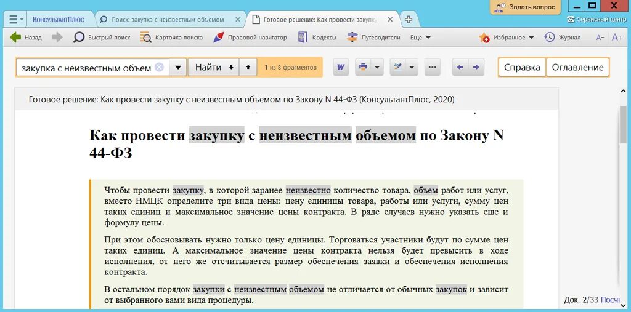631x312 pixels.
Task: Click the highlighted word неизвестным in heading
Action: click(305, 135)
